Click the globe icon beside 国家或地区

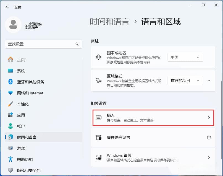coord(98,57)
